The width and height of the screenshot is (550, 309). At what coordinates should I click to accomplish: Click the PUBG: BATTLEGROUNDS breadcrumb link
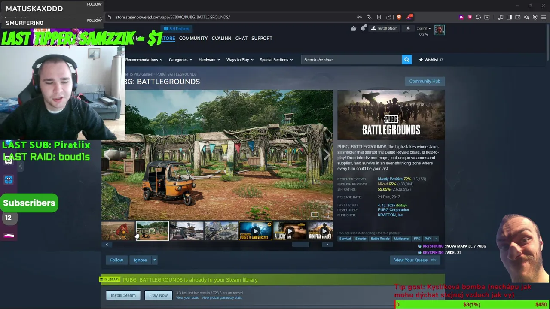click(x=176, y=74)
